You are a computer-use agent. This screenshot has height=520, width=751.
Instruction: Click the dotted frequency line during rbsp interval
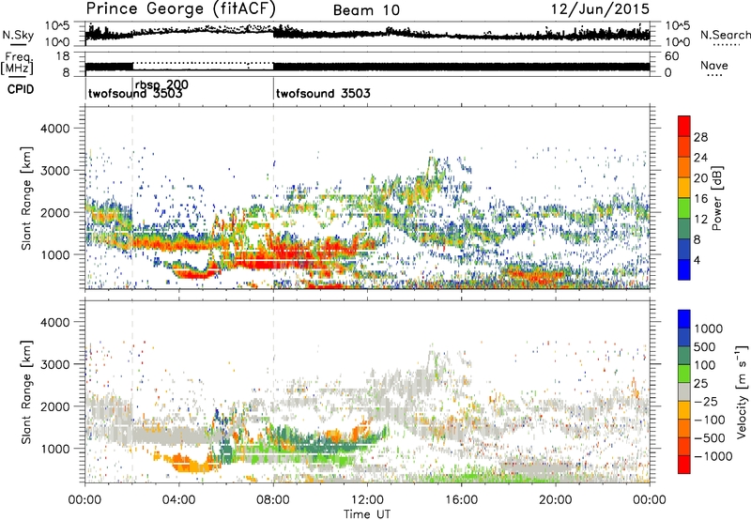[x=203, y=63]
